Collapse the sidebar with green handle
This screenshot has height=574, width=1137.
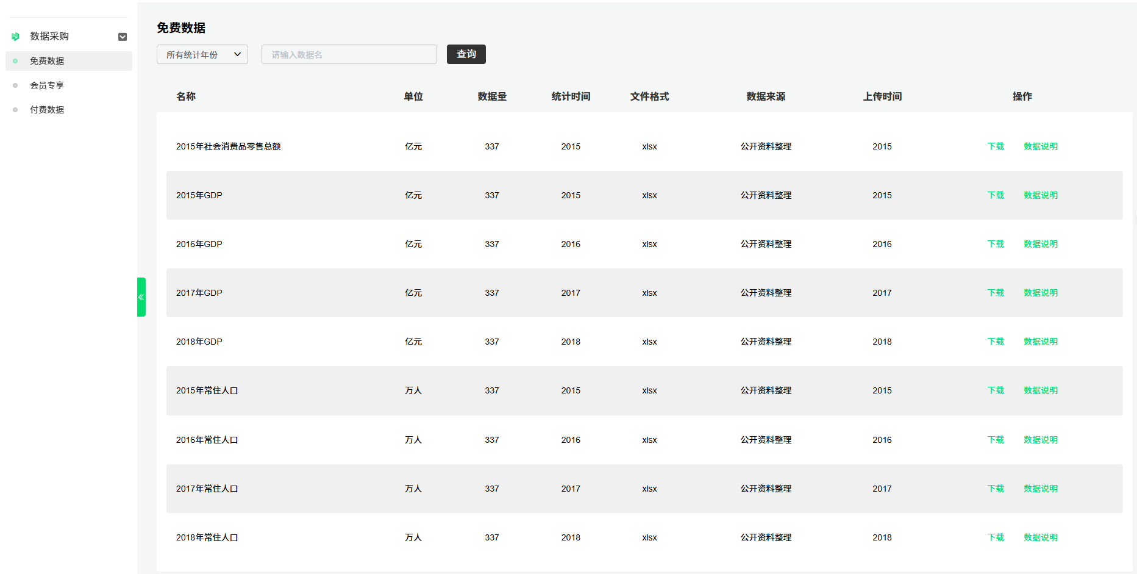[x=141, y=297]
